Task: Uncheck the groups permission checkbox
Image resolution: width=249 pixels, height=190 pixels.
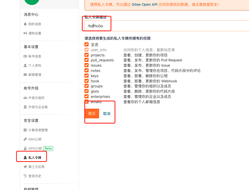Action: coord(87,86)
